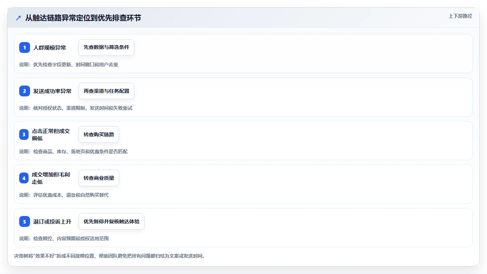Click the 点击正常但成交偏低 label
Image resolution: width=487 pixels, height=274 pixels.
click(51, 134)
